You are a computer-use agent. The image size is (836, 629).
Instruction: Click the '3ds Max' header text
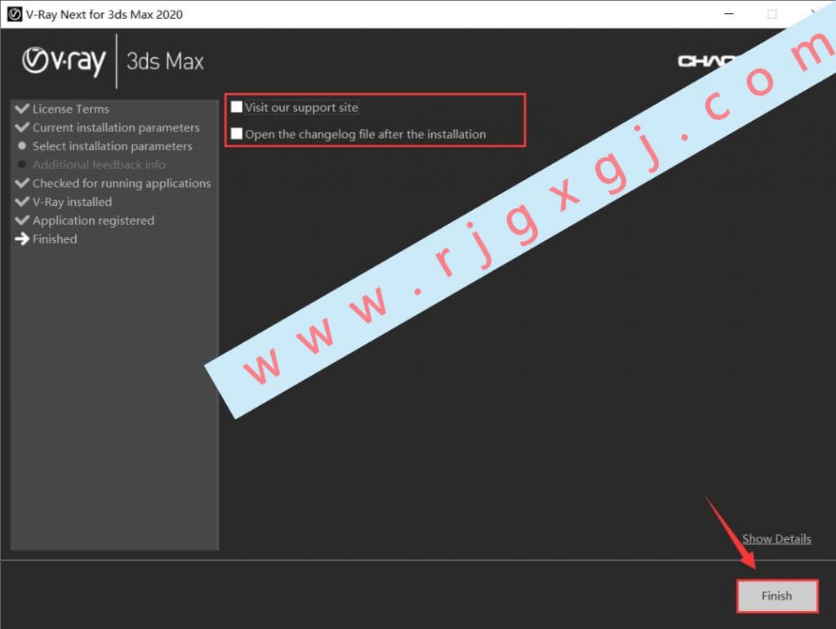tap(165, 61)
